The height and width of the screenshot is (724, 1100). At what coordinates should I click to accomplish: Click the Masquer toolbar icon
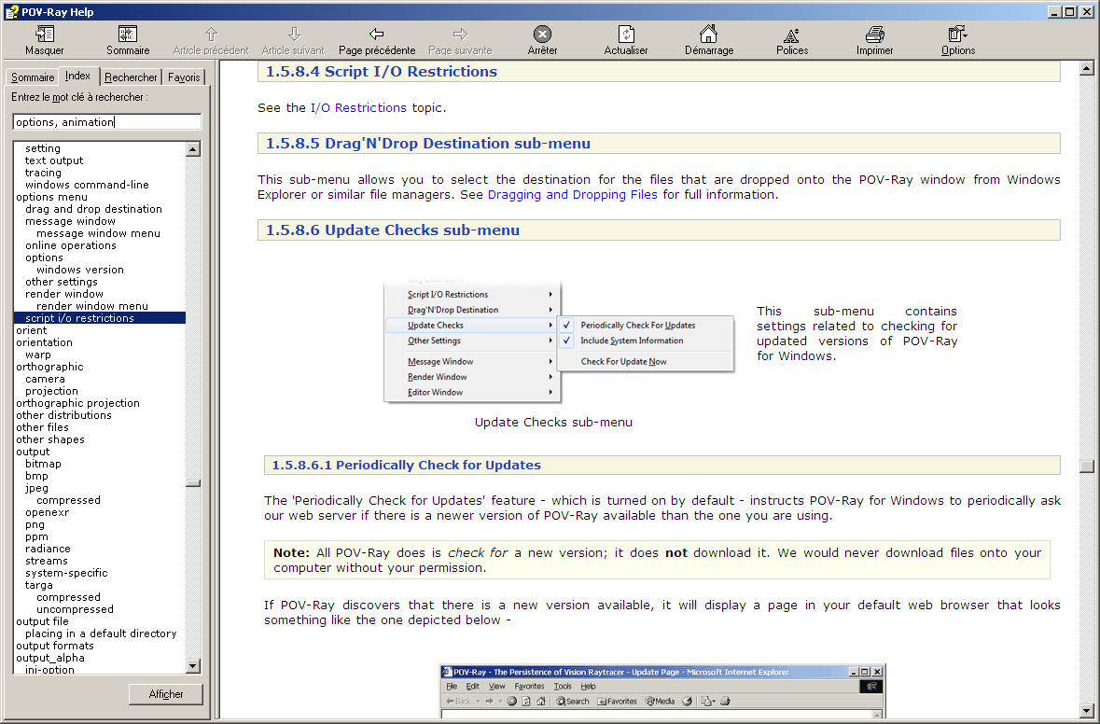tap(44, 35)
